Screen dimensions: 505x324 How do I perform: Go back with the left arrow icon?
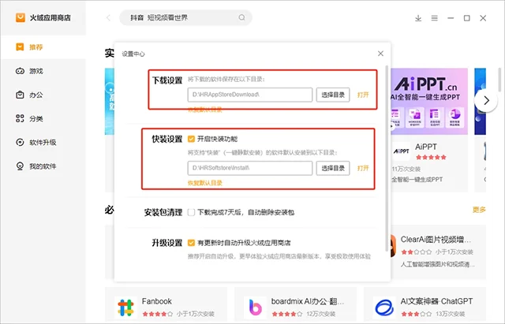point(109,17)
